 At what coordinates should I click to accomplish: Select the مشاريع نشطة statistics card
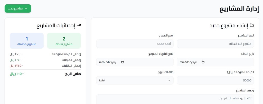click(64, 41)
